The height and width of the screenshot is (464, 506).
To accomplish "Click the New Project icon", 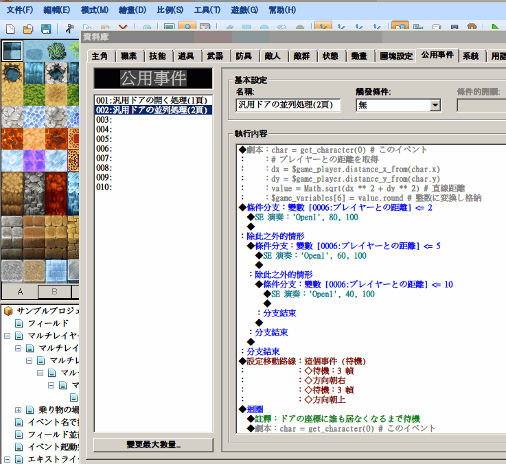I will click(10, 29).
